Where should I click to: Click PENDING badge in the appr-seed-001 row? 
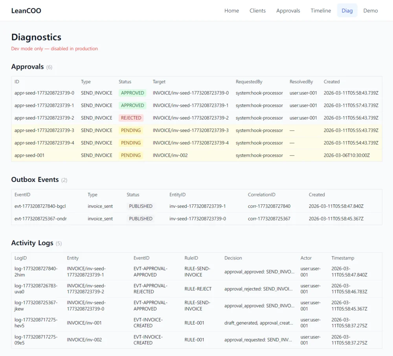point(131,155)
